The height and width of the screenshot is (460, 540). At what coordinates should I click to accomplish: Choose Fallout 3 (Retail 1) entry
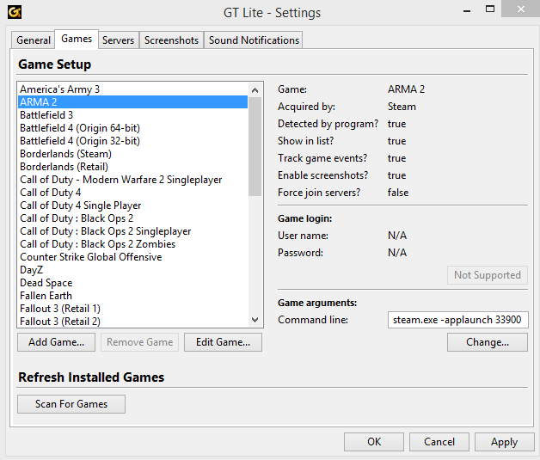(133, 309)
